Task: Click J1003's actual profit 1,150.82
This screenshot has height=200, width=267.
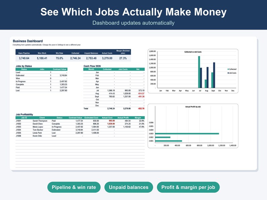Action: (127, 127)
